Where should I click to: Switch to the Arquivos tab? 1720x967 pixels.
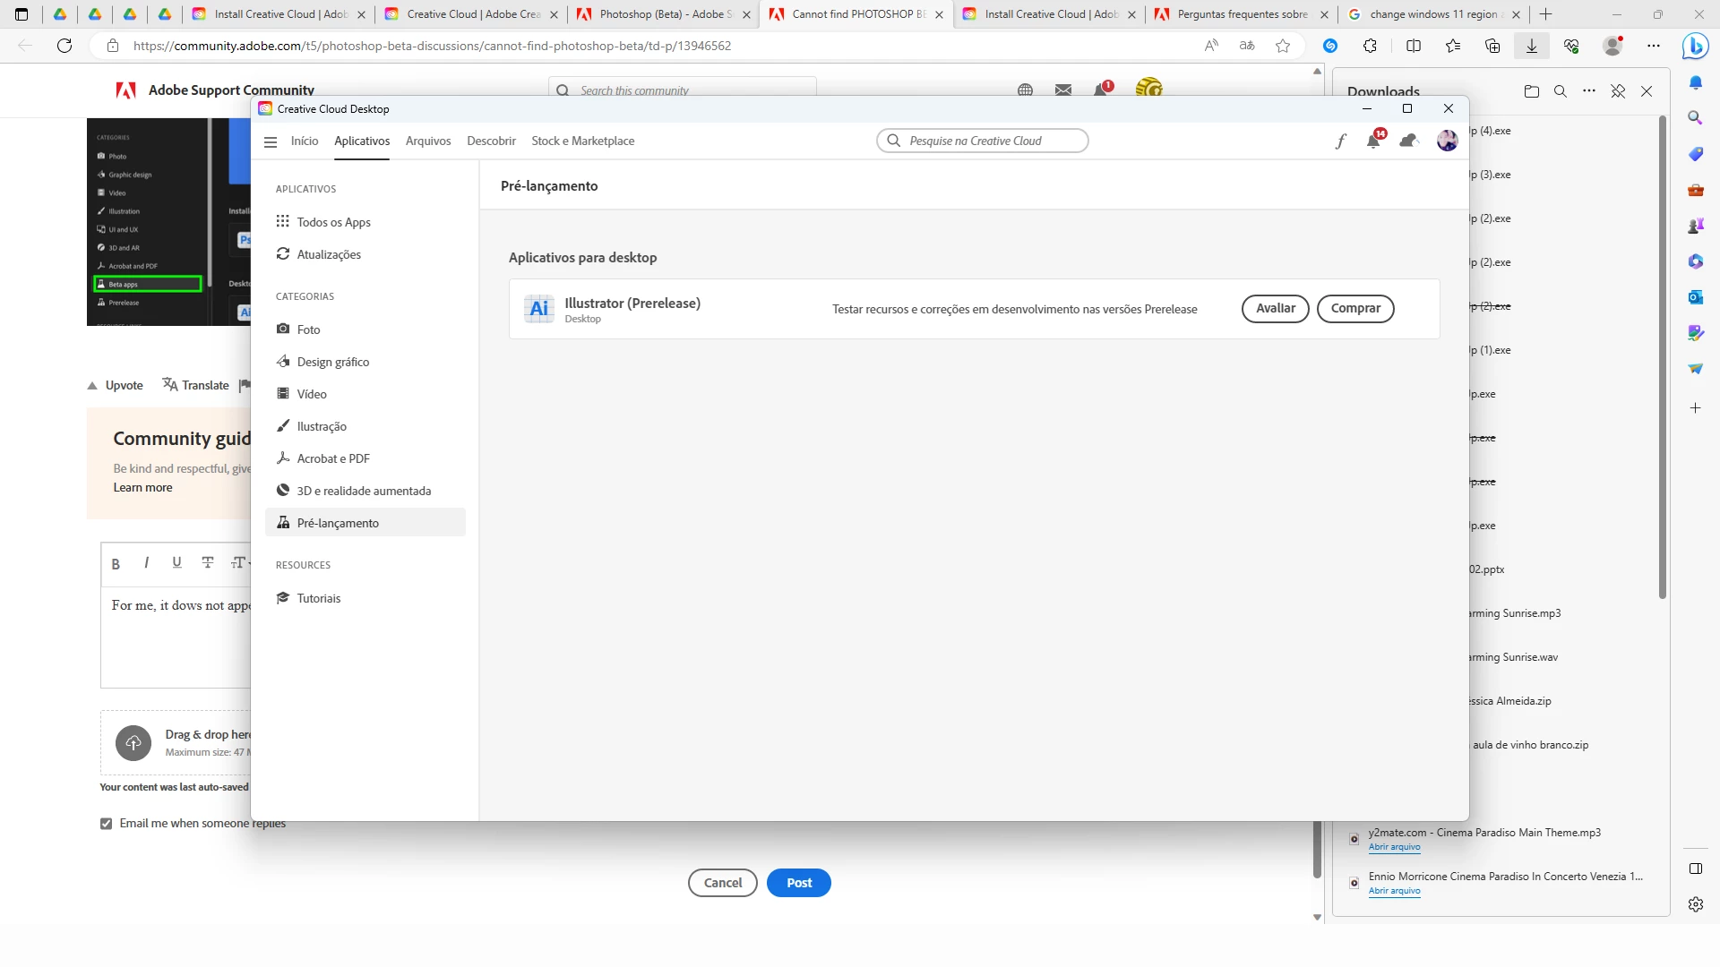coord(427,141)
